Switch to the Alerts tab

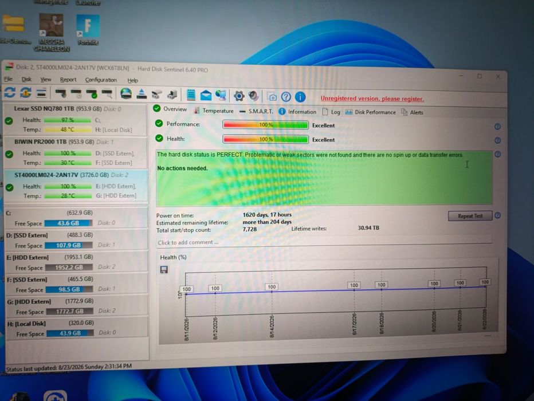tap(412, 112)
